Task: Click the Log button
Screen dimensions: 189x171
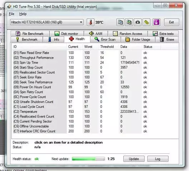Action: tap(158, 159)
